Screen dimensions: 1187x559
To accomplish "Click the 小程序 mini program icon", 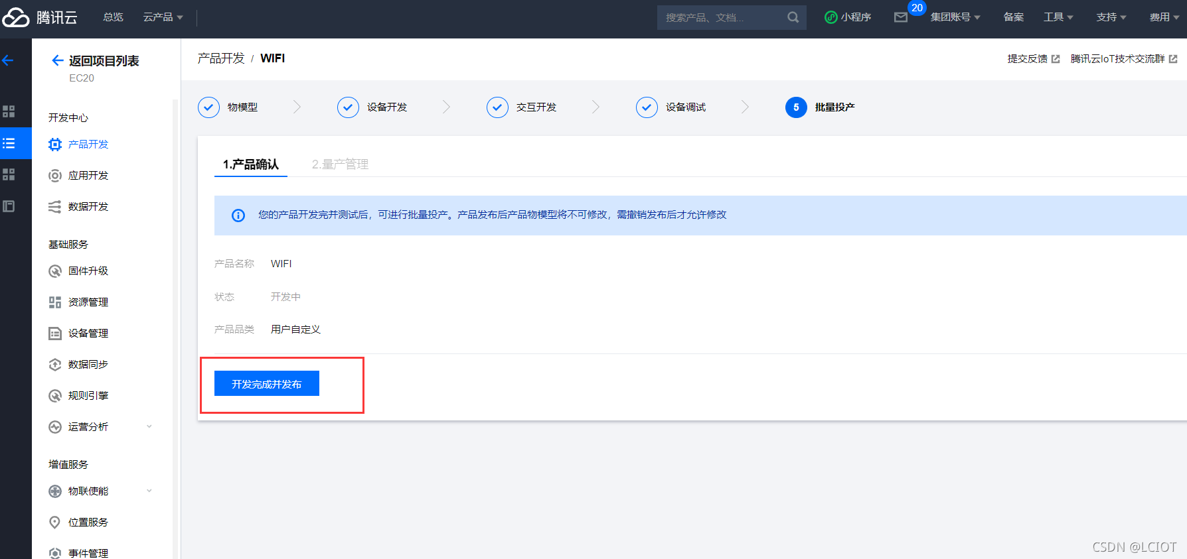I will pyautogui.click(x=831, y=17).
